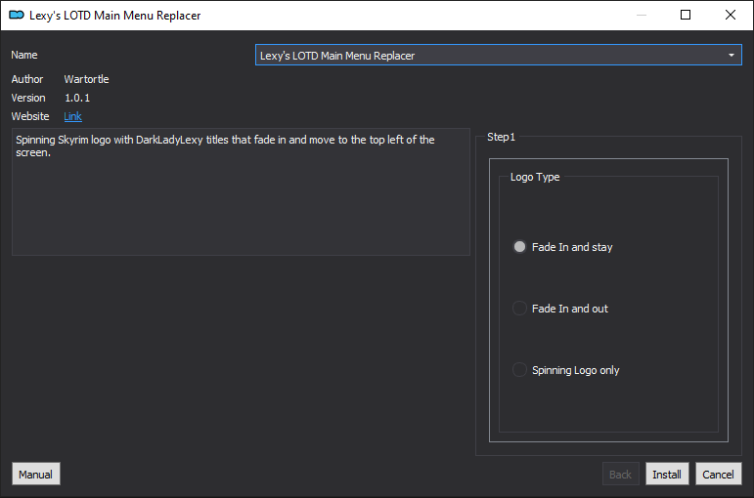Image resolution: width=754 pixels, height=498 pixels.
Task: Open the Website 'Link' hyperlink
Action: (72, 116)
